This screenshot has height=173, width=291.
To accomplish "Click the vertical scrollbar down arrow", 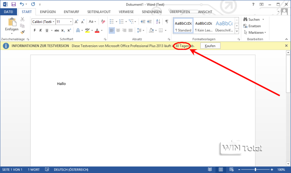I will [288, 164].
